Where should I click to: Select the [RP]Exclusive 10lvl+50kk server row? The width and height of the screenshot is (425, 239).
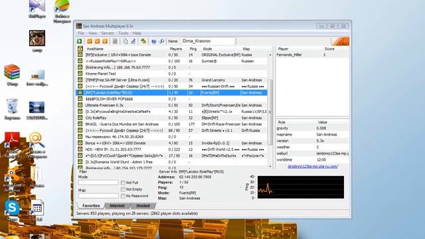click(x=172, y=54)
